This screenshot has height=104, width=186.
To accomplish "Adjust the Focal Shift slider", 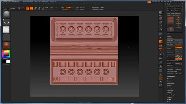I will 82,8.
